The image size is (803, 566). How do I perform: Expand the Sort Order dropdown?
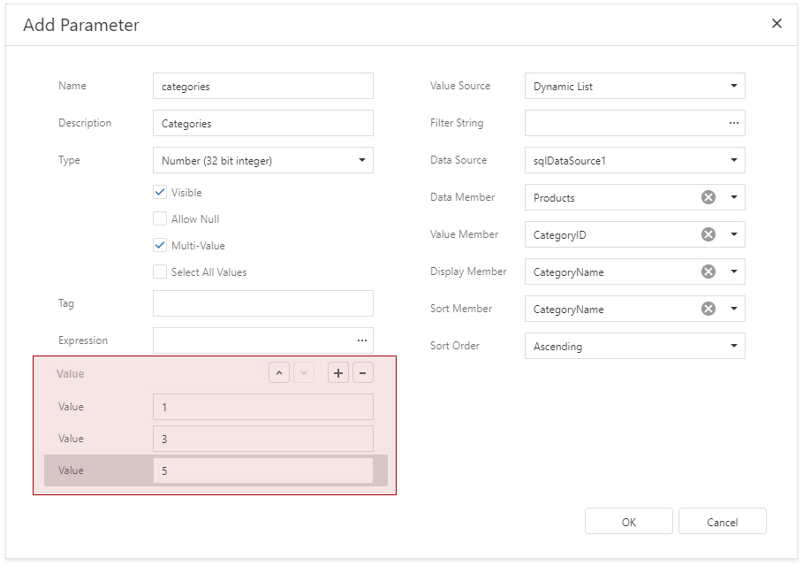click(736, 346)
